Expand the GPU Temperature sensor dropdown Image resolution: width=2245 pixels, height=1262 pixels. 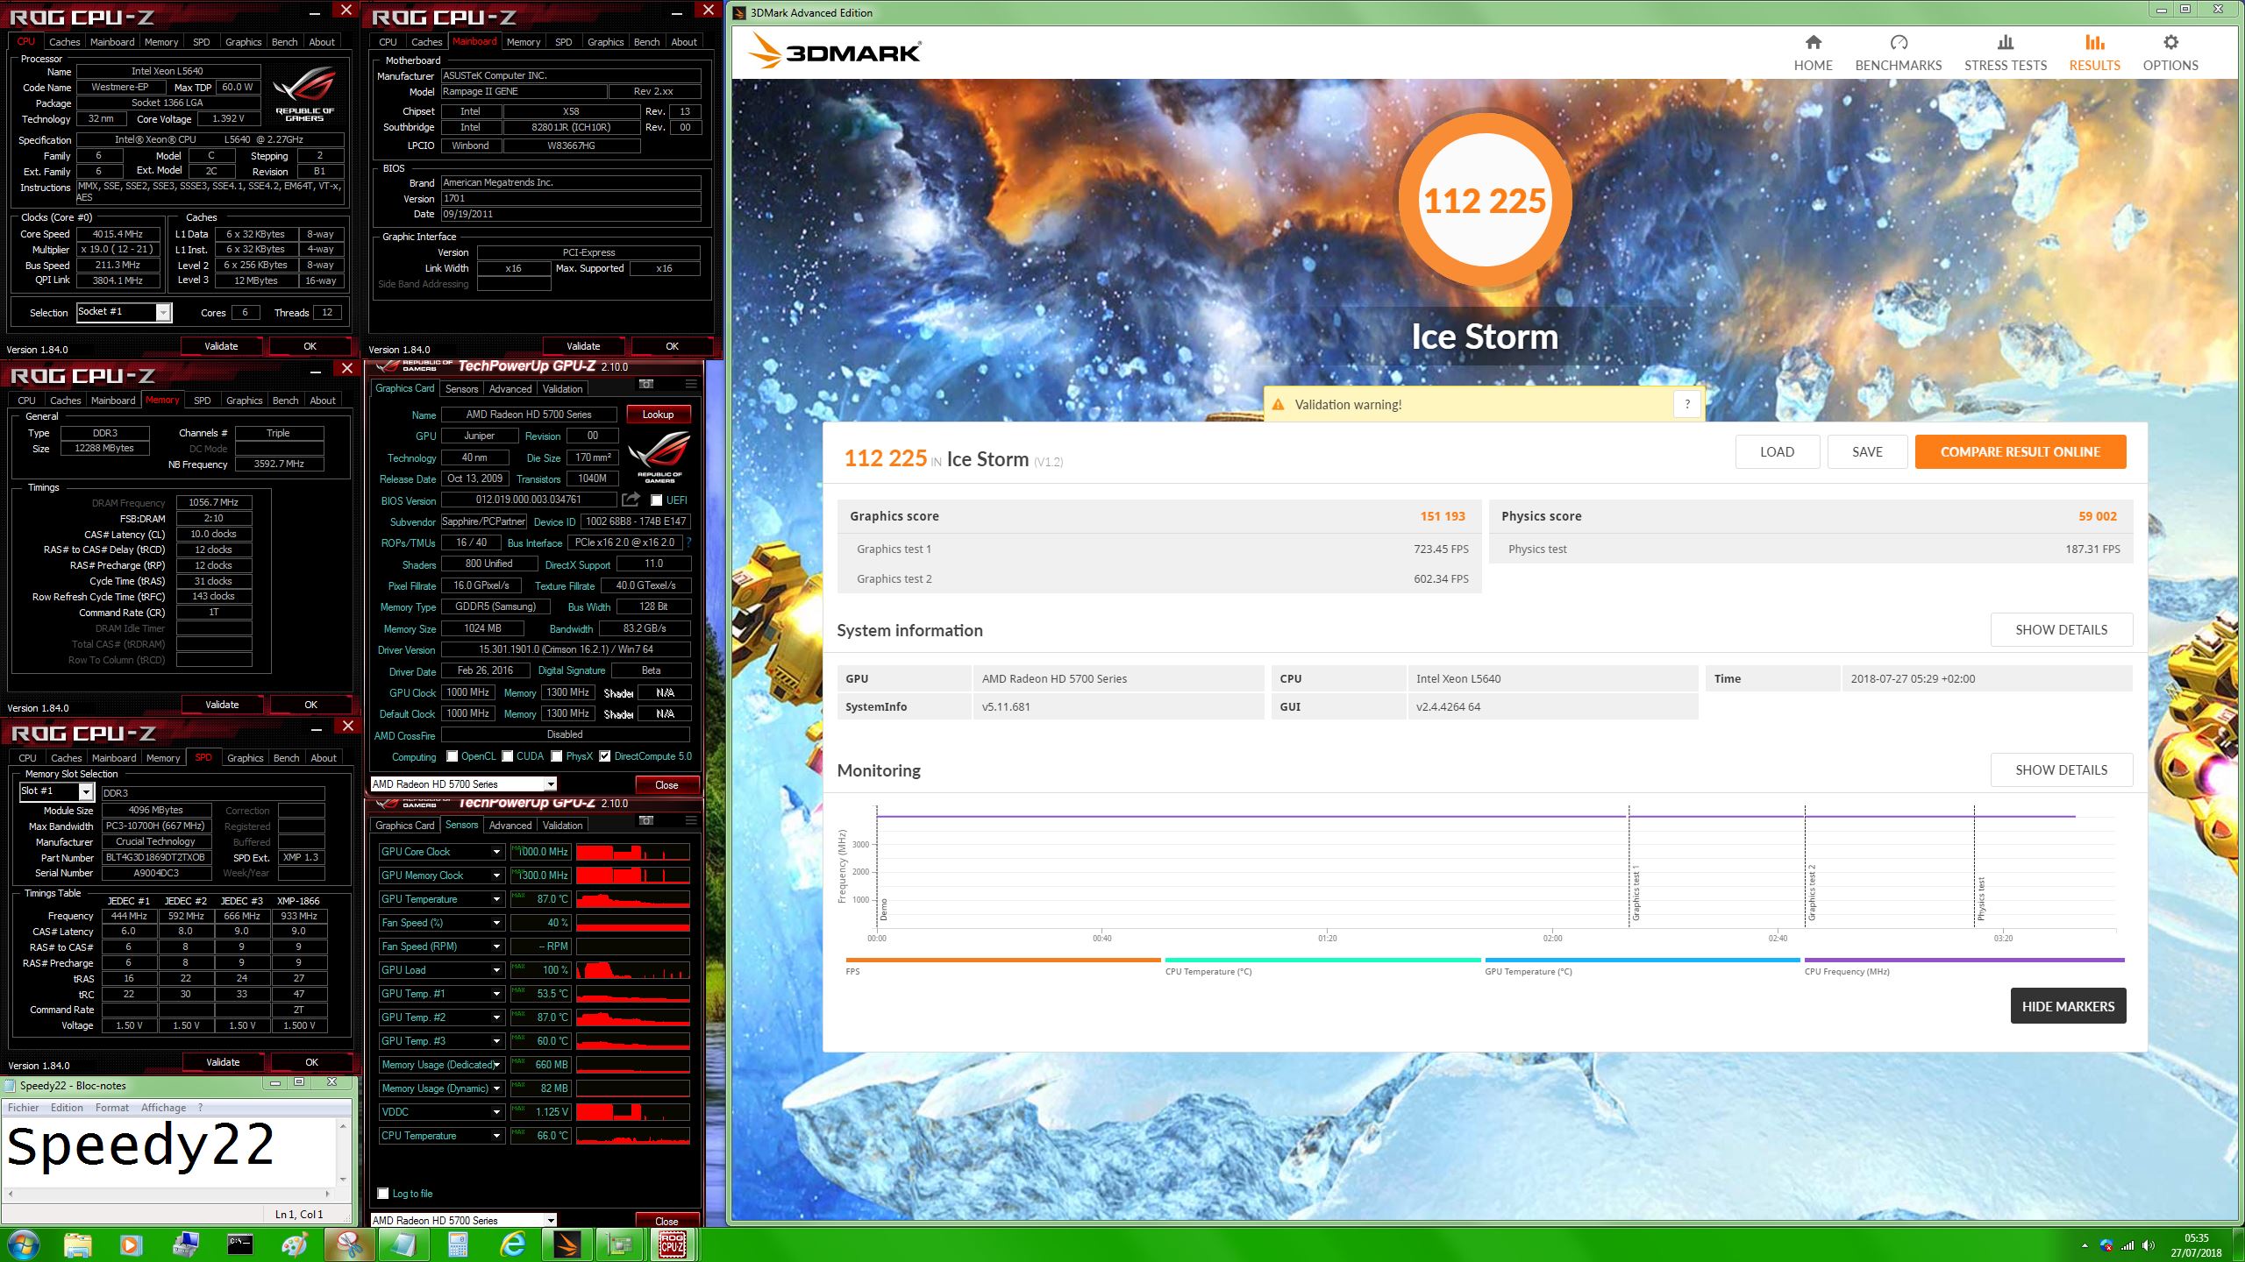point(495,899)
